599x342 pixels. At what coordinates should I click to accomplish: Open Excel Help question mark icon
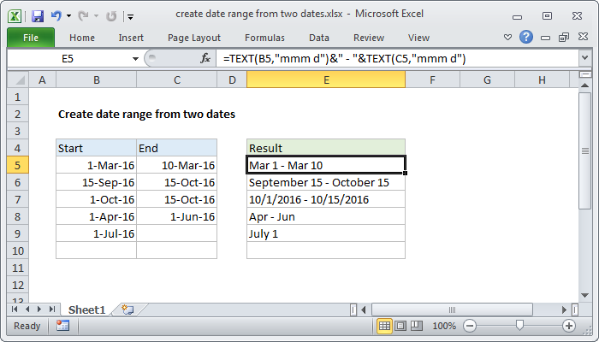pyautogui.click(x=527, y=38)
